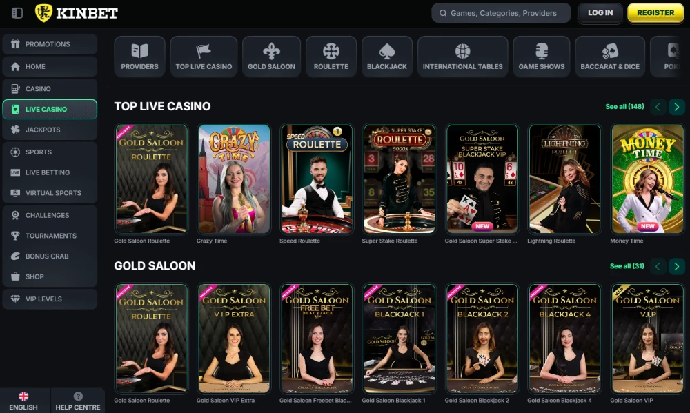Select the VIP Levels icon
This screenshot has width=690, height=413.
(x=17, y=299)
